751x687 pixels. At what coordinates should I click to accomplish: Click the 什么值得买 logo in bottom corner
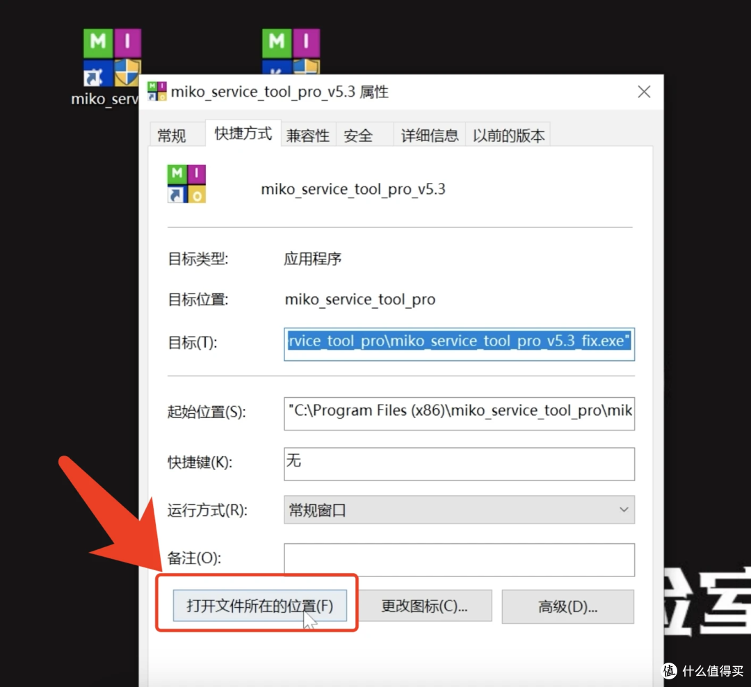[x=702, y=670]
